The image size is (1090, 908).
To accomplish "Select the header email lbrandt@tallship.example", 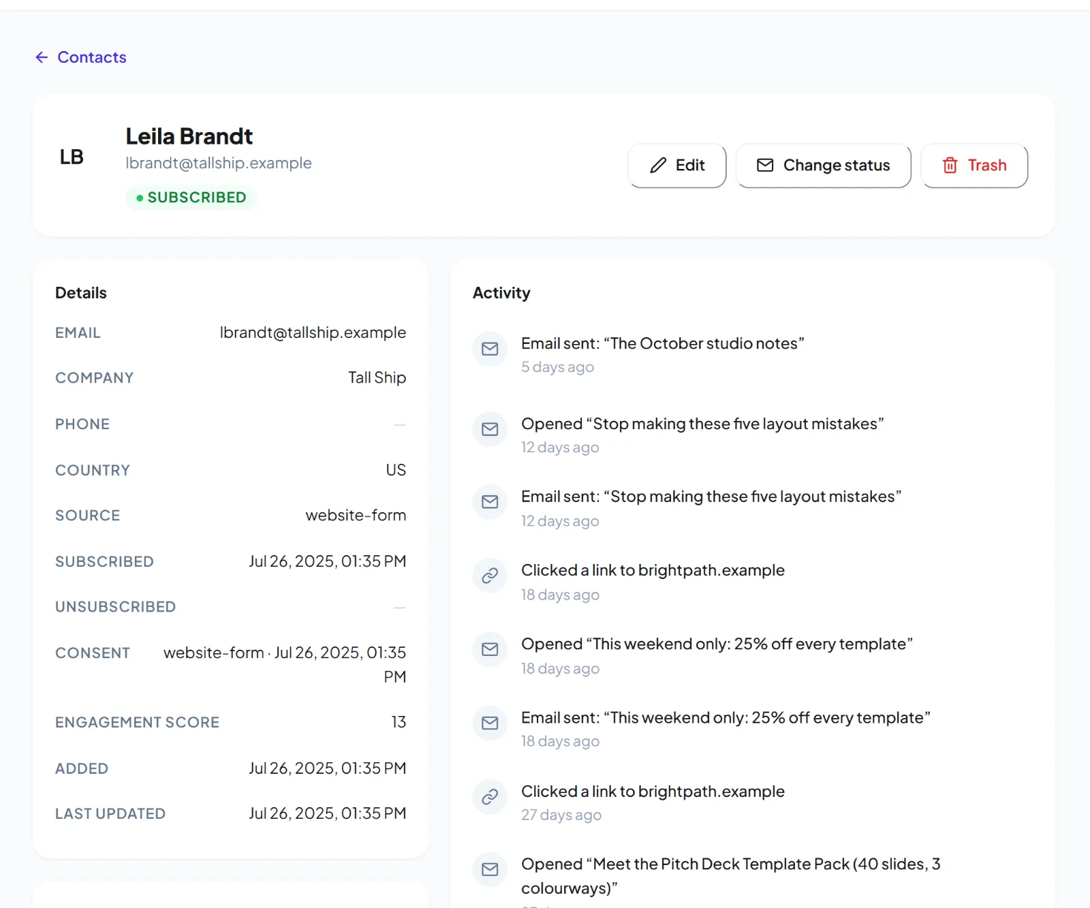I will [219, 163].
